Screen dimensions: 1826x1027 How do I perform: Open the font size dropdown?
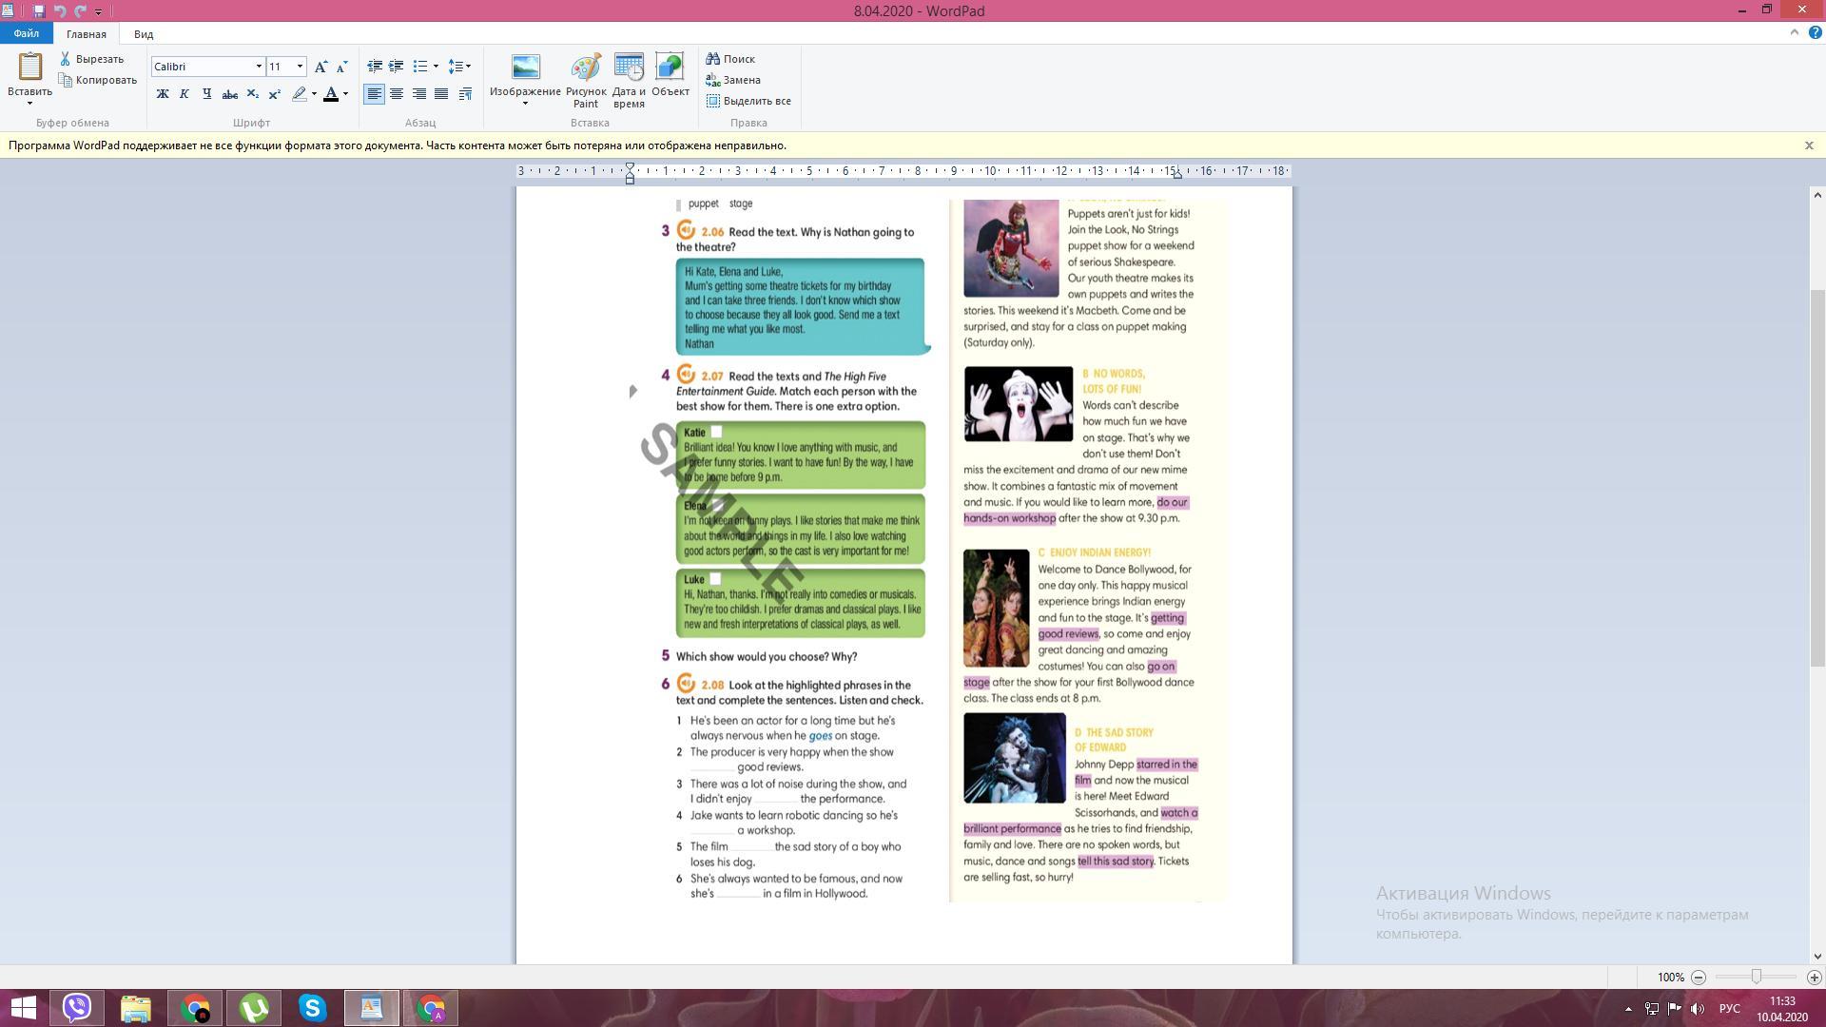pyautogui.click(x=300, y=67)
